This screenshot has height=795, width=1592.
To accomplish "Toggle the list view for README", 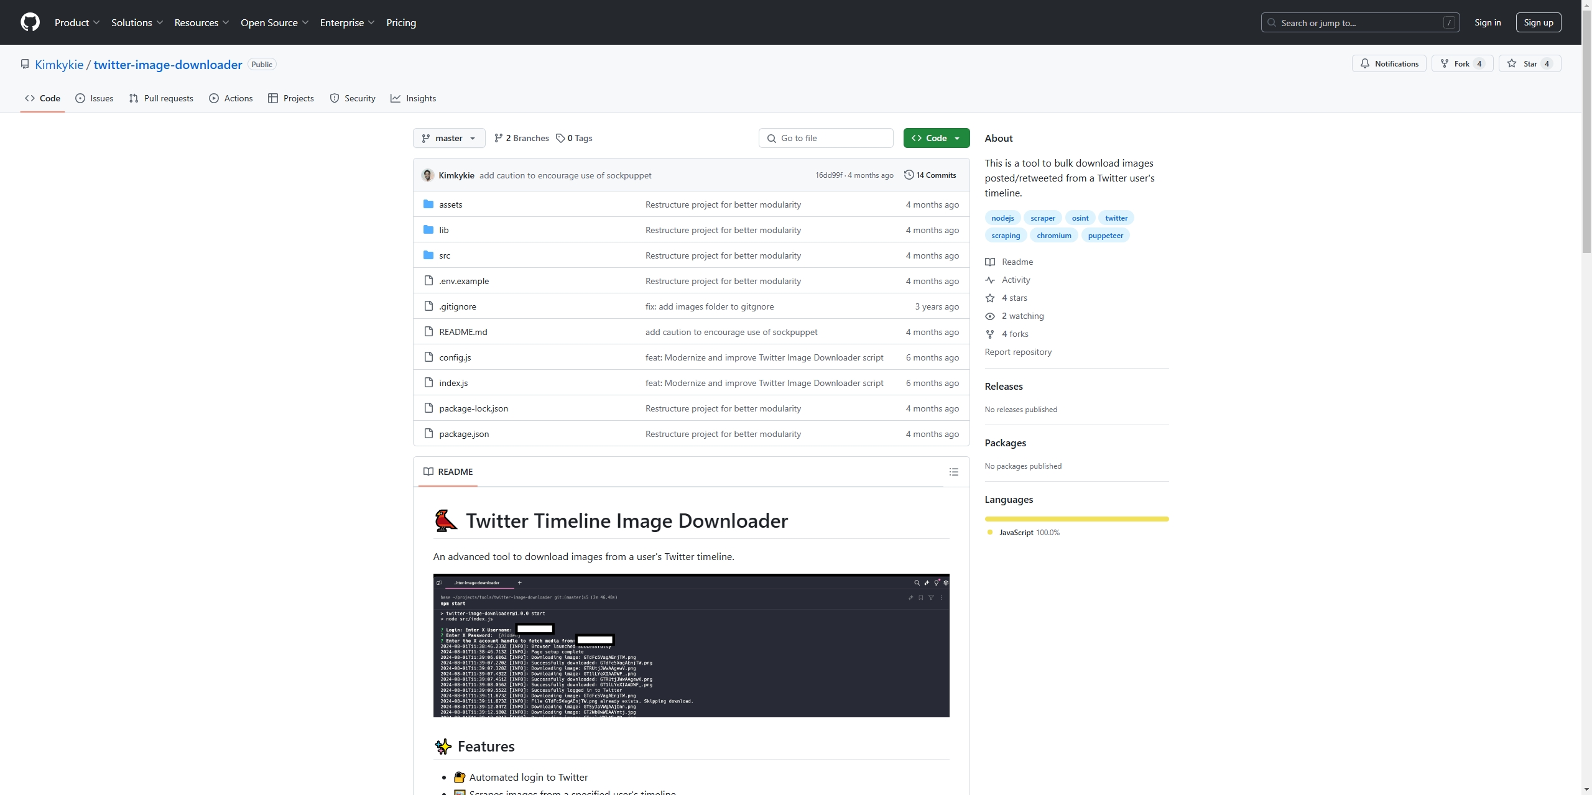I will pos(955,471).
